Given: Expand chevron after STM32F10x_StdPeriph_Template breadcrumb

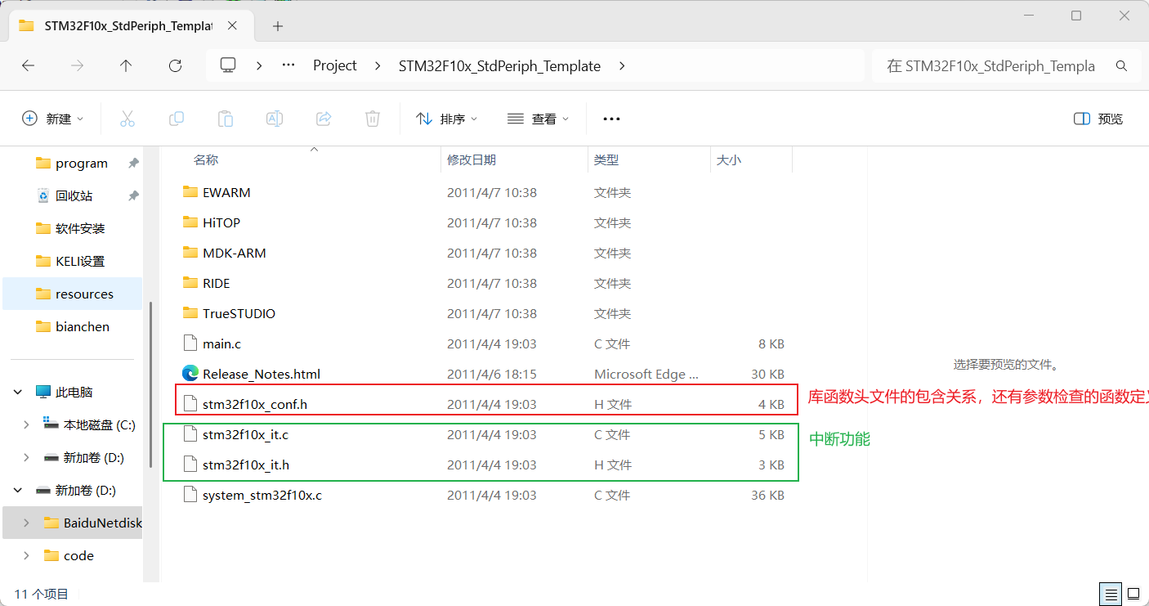Looking at the screenshot, I should point(622,65).
